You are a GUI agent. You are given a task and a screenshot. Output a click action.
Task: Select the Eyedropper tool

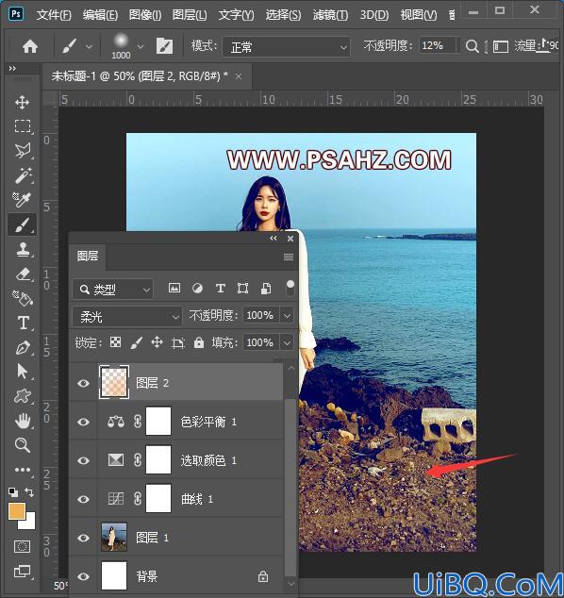pos(22,199)
